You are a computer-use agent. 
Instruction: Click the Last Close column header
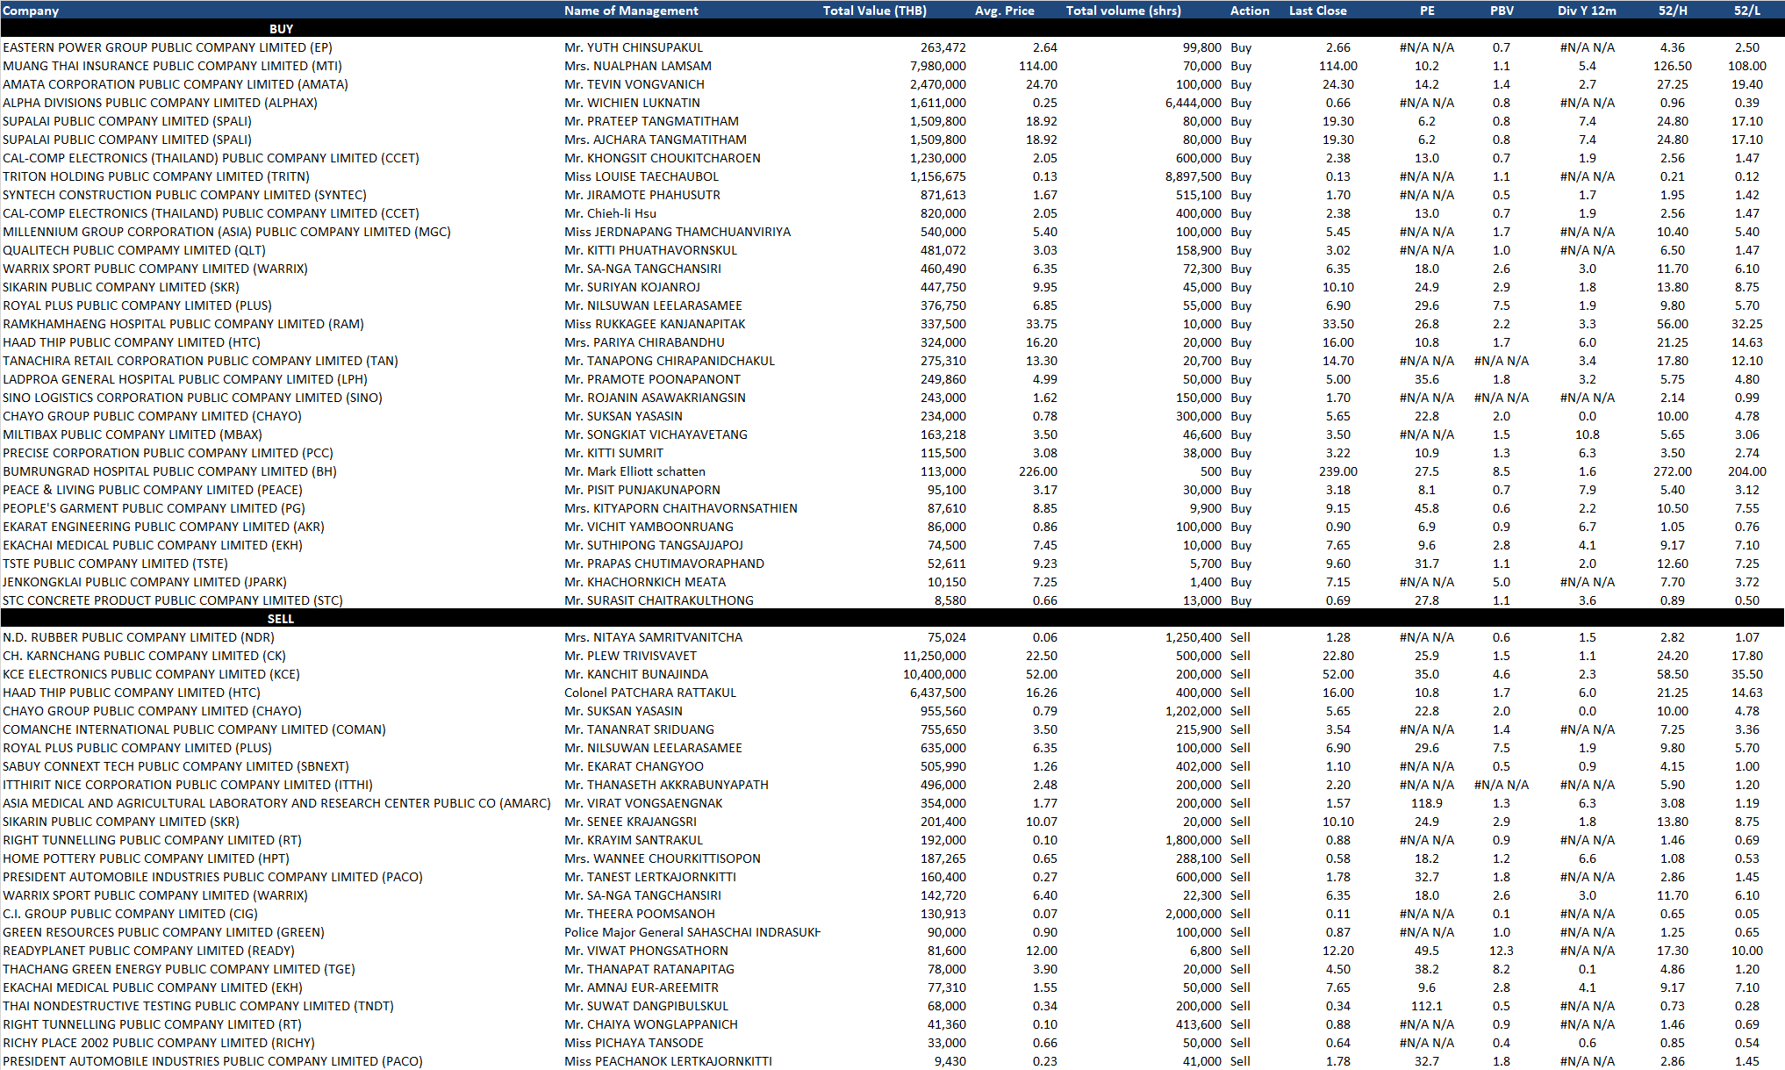(x=1317, y=11)
